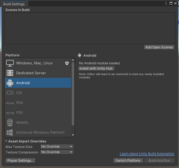Click the Build And Run button
The width and height of the screenshot is (179, 168).
pyautogui.click(x=159, y=161)
